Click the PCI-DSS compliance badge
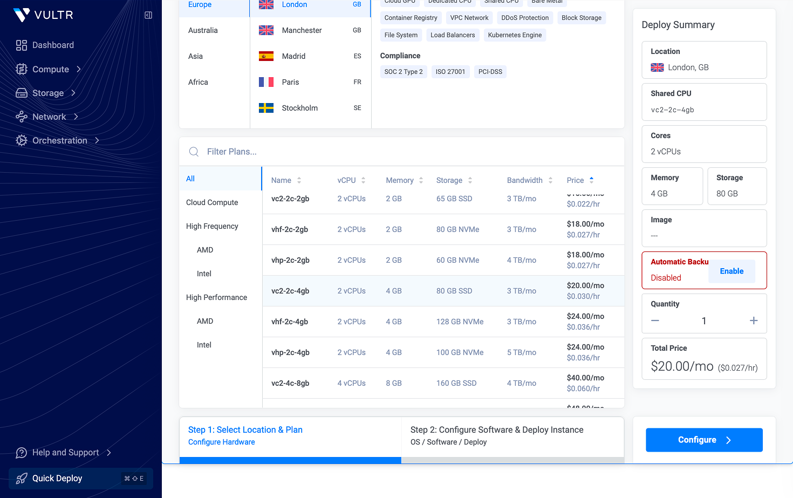 (490, 72)
